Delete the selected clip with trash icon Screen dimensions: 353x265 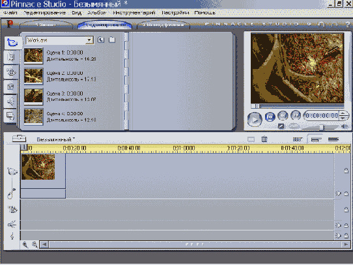[264, 139]
